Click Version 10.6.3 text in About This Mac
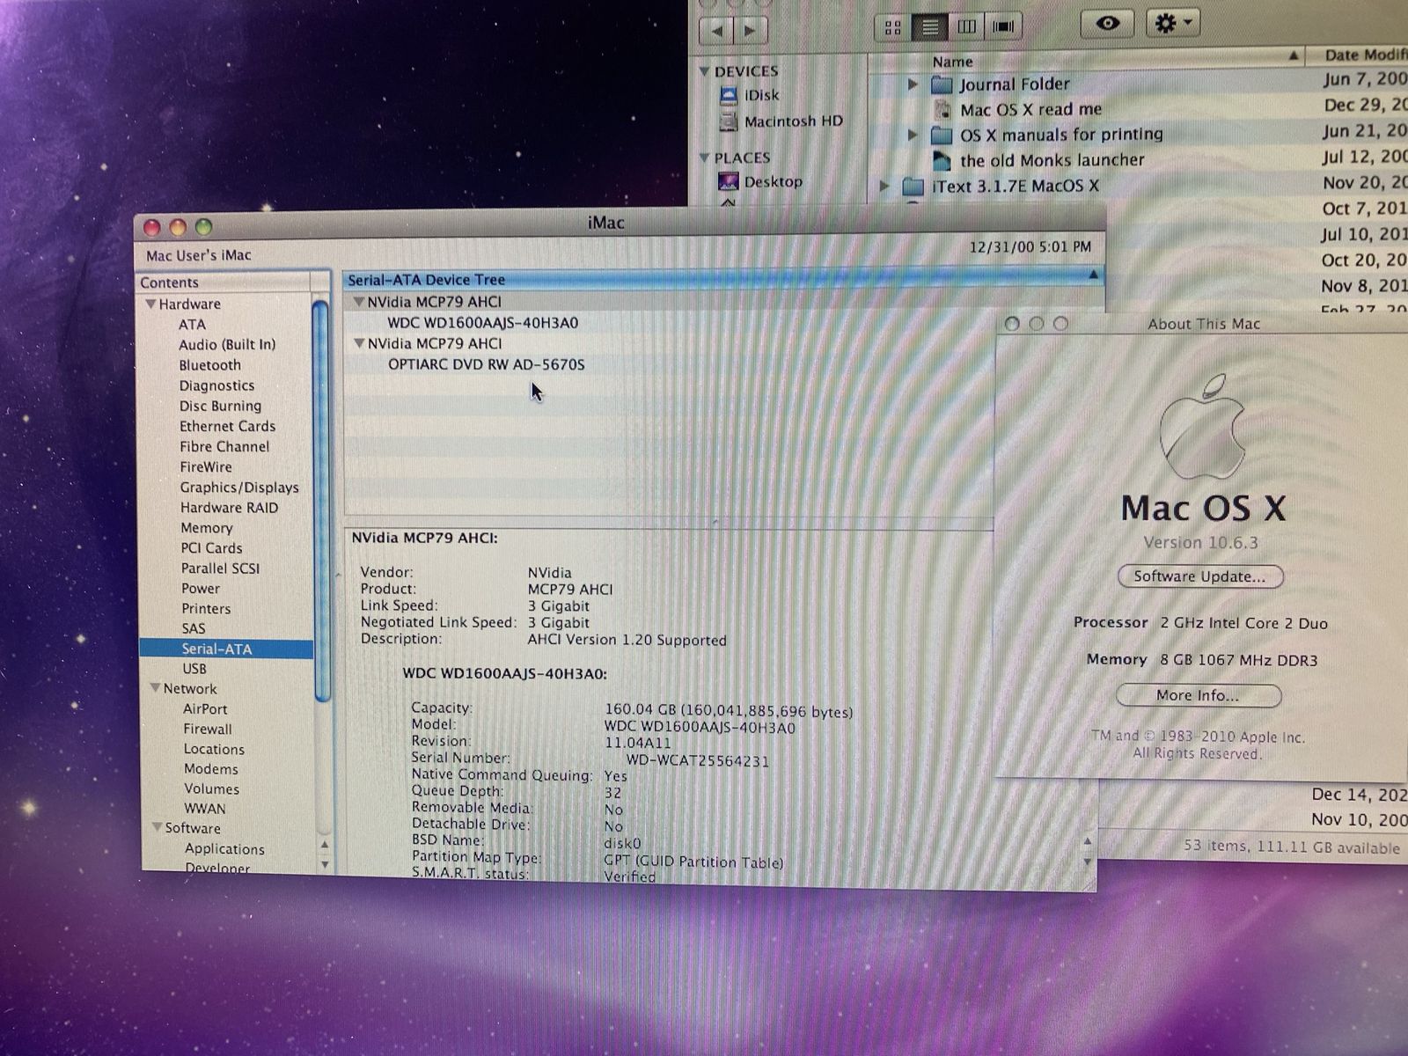 (x=1200, y=542)
